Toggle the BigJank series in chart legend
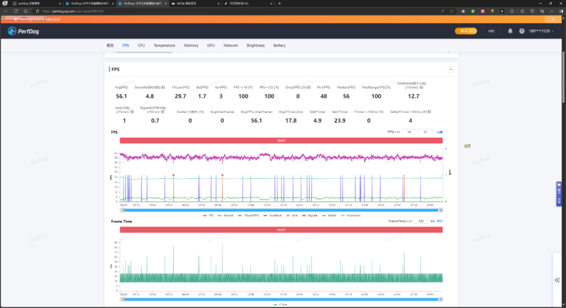 (x=309, y=215)
